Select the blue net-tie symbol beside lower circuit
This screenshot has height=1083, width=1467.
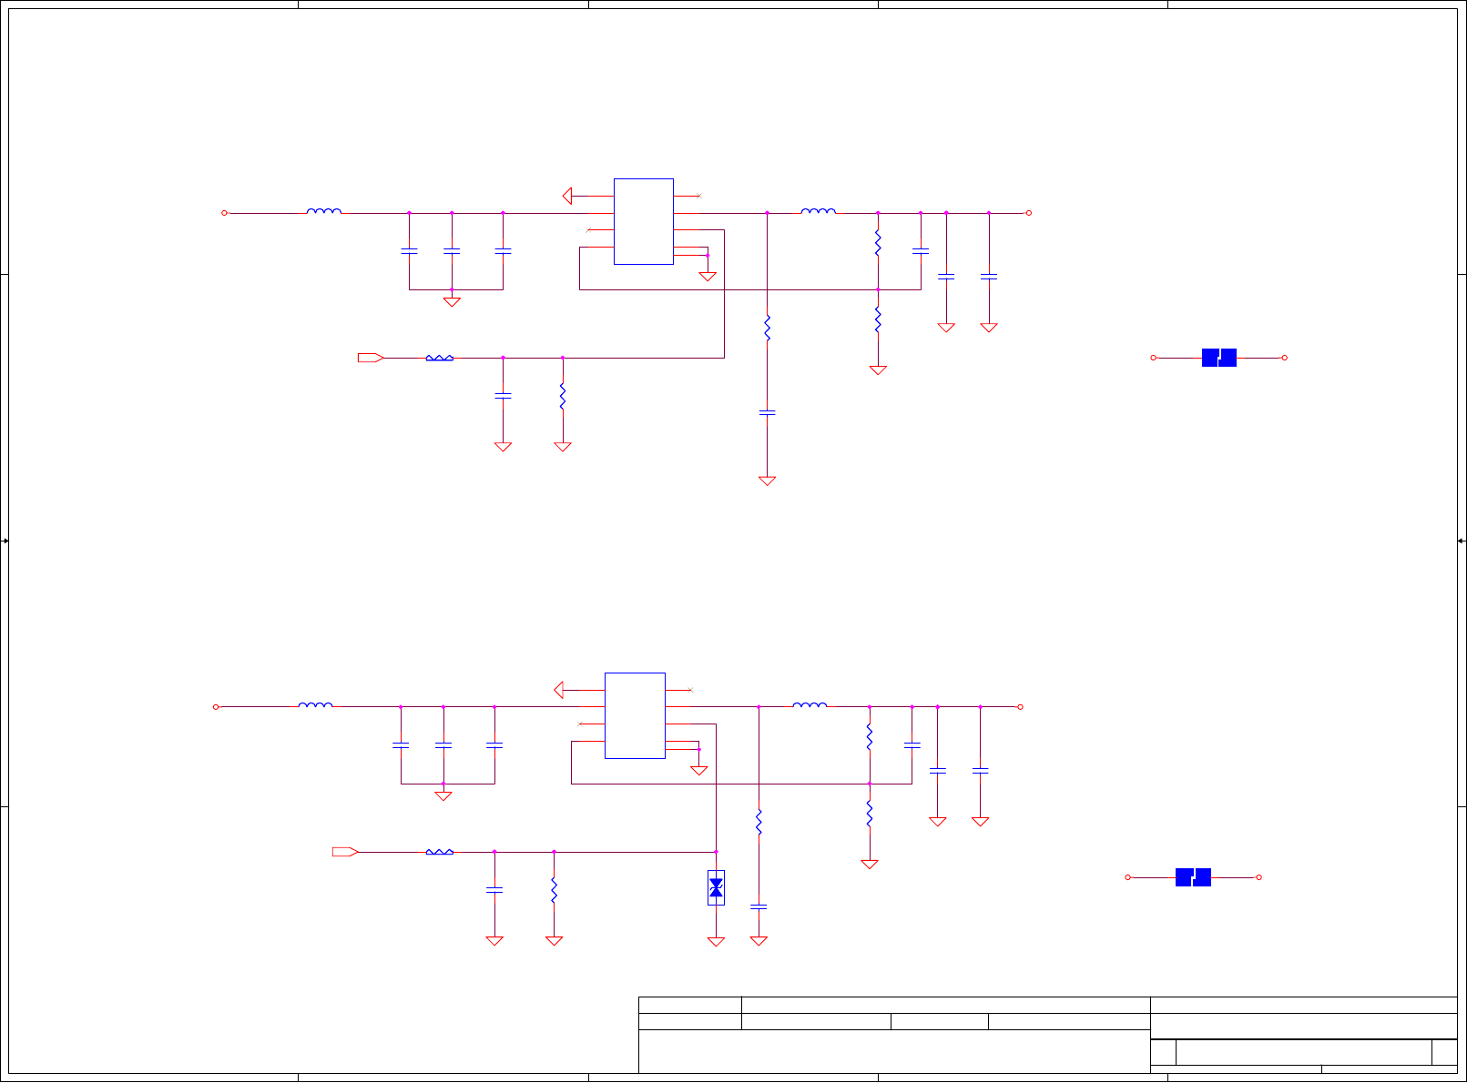1193,877
